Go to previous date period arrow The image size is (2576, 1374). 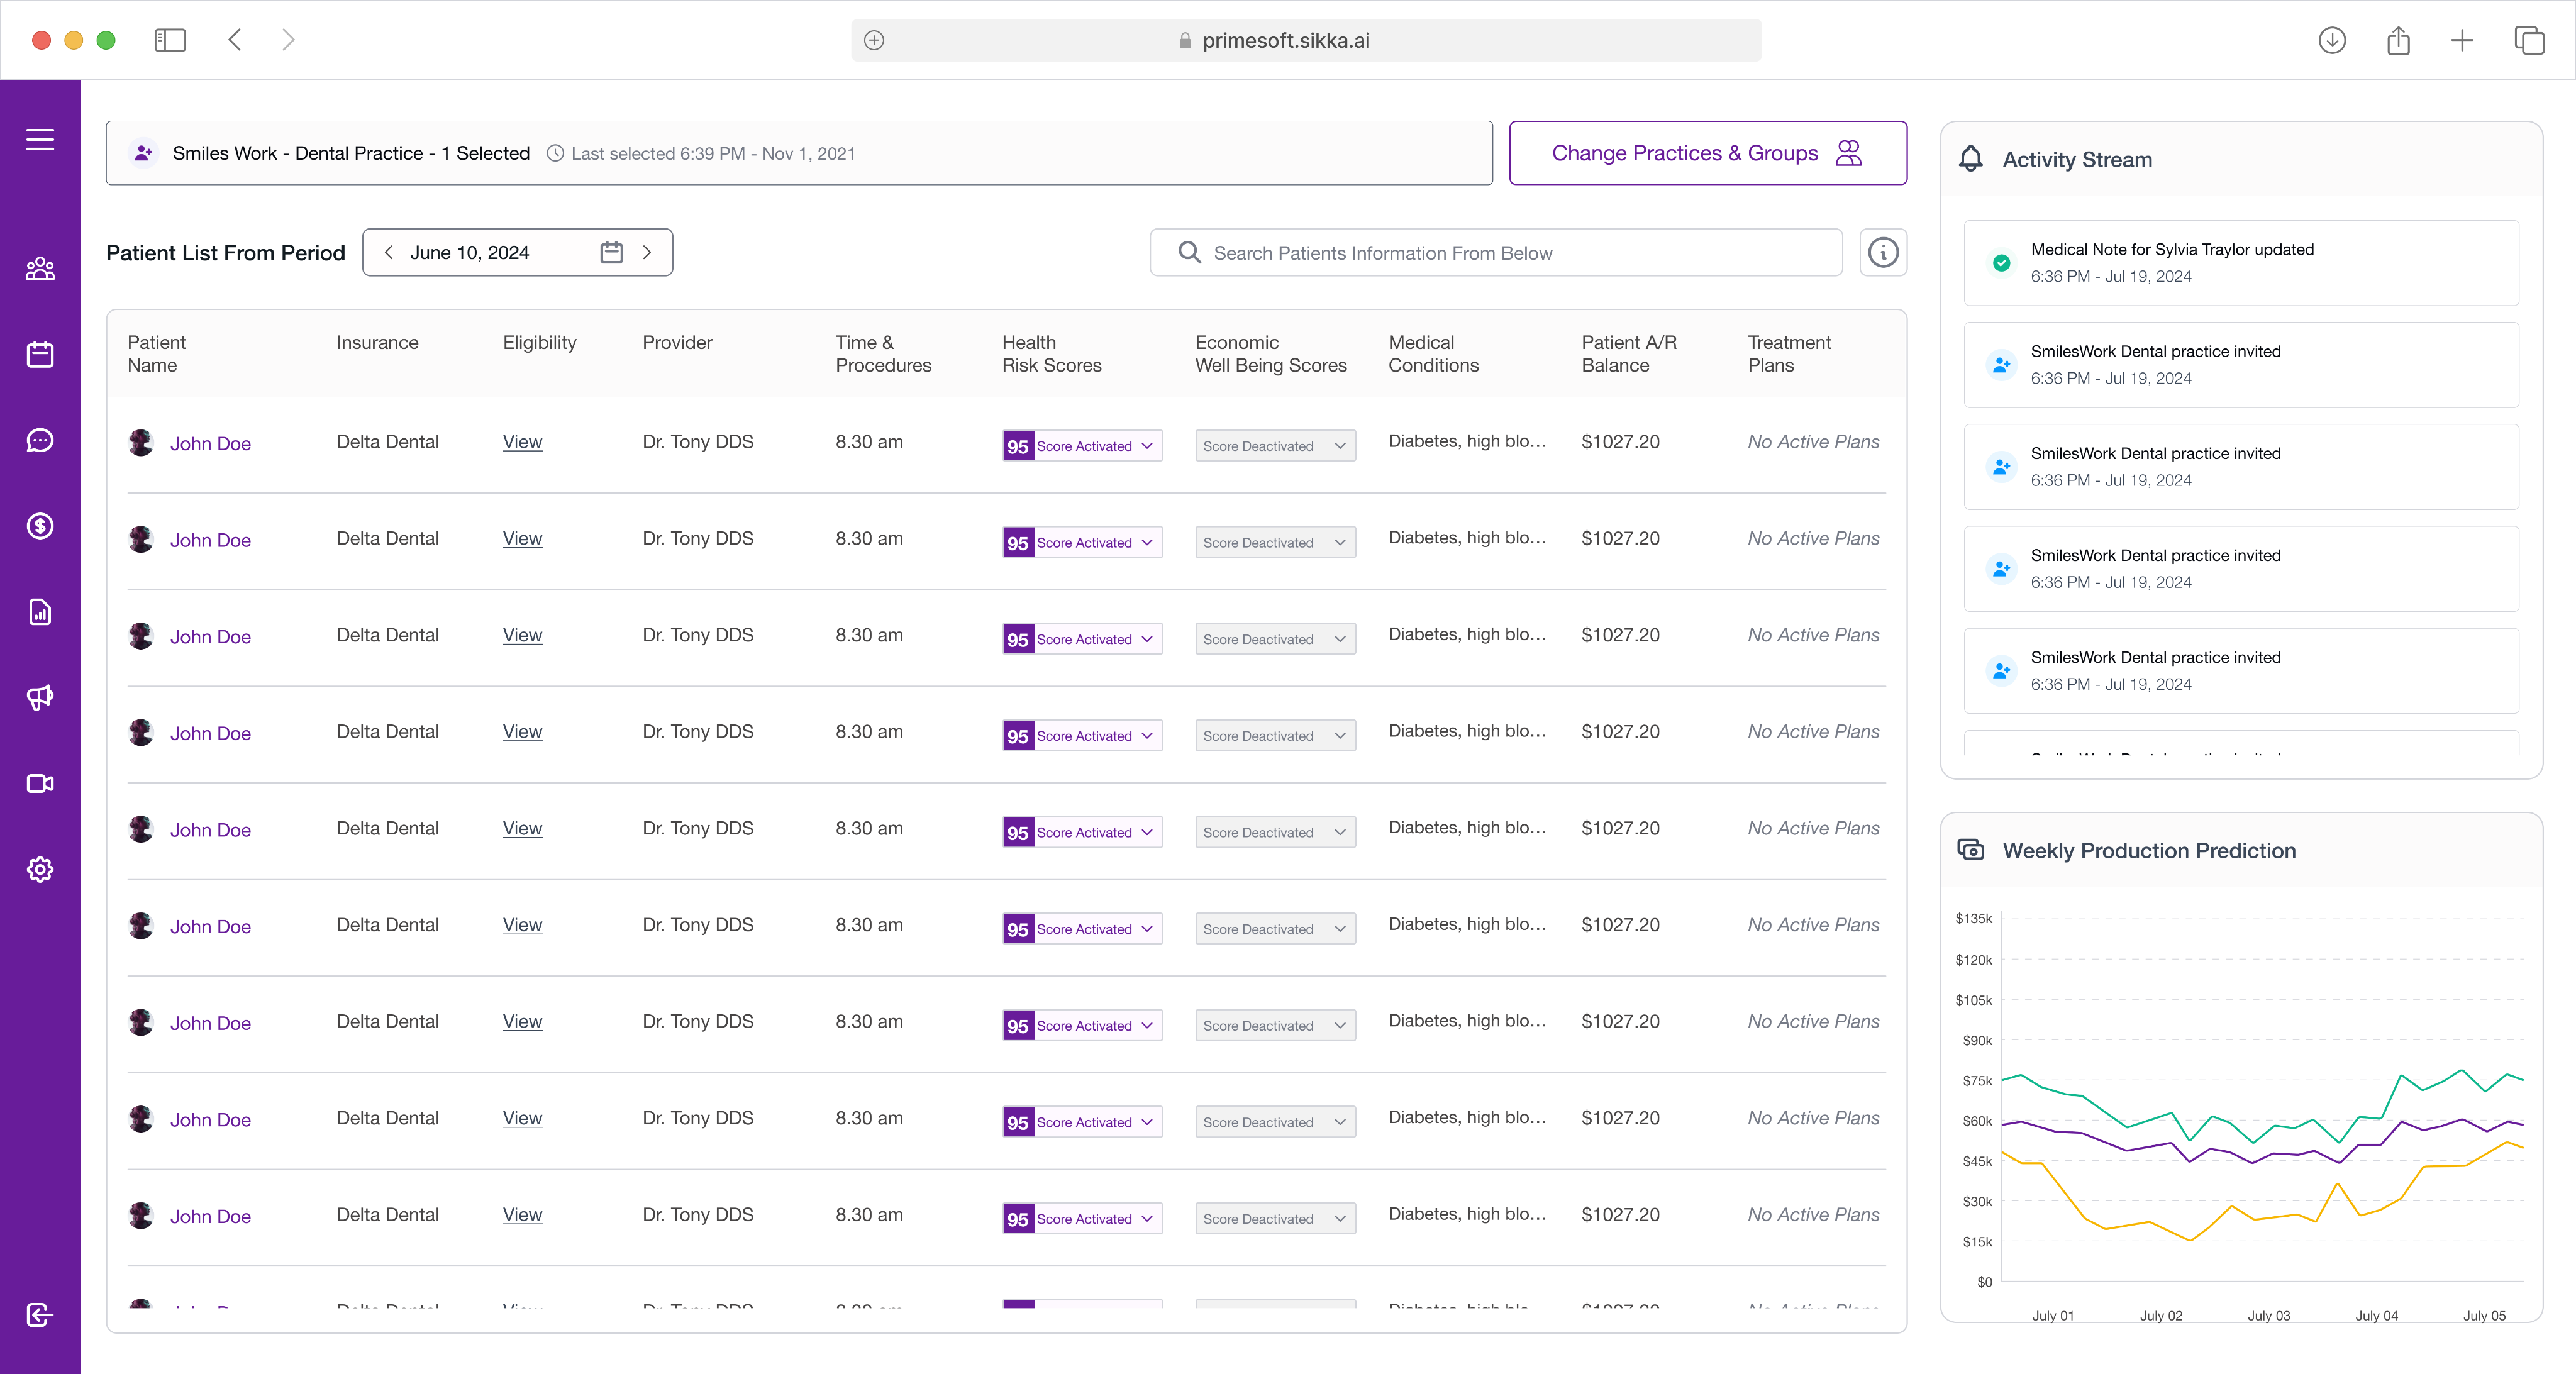coord(389,253)
